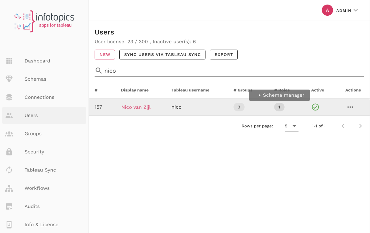Select the Workflows hierarchy icon
Screen dimensions: 370x233
9,188
